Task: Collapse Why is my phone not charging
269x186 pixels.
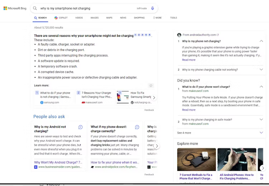Action: pyautogui.click(x=261, y=41)
